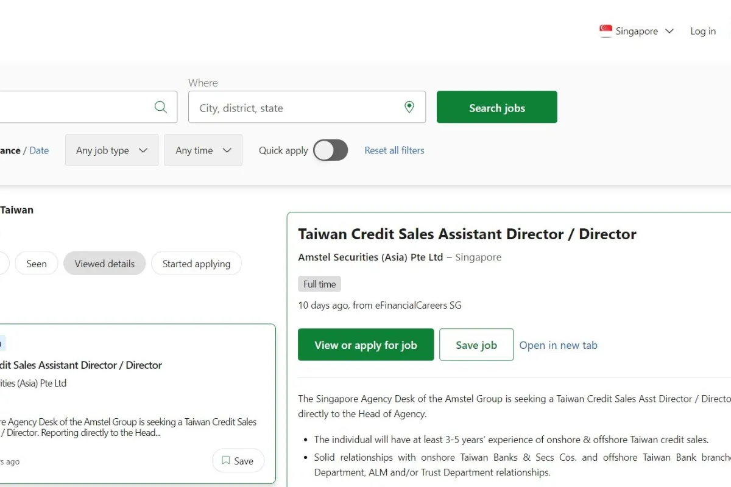
Task: Open the job card title in results list
Action: tap(81, 365)
